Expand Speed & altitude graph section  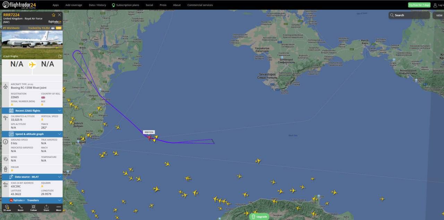(32, 134)
